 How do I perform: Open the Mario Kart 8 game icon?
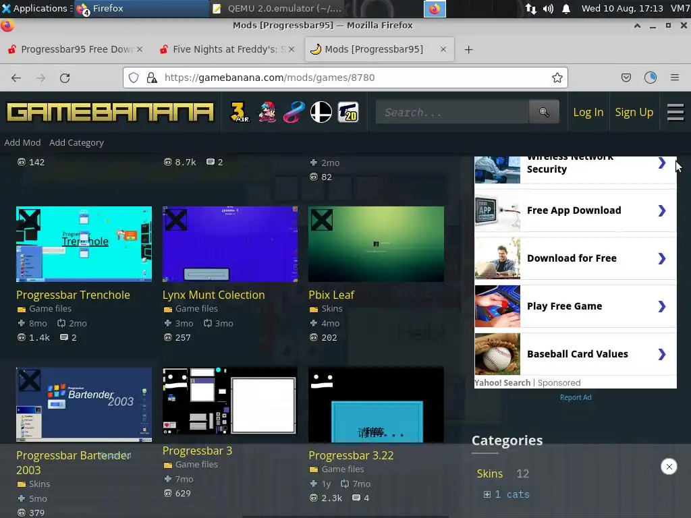coord(294,112)
